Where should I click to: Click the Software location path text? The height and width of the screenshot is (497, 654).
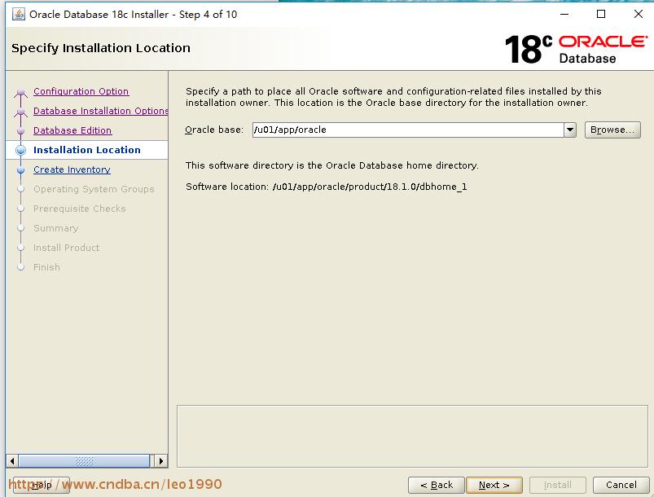click(x=370, y=187)
